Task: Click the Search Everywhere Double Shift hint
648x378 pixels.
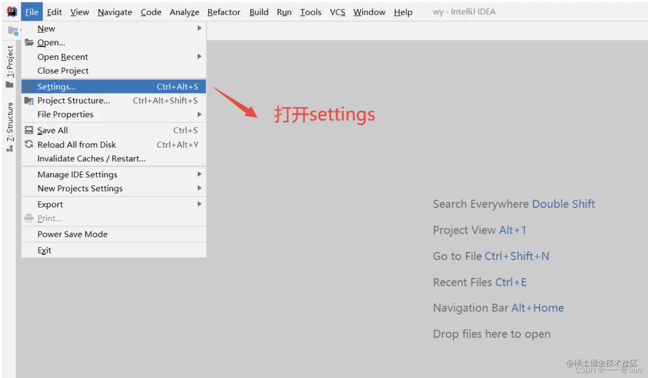Action: point(514,204)
